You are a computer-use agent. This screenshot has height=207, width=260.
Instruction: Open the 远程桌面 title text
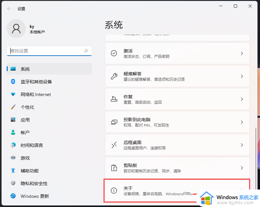click(133, 142)
